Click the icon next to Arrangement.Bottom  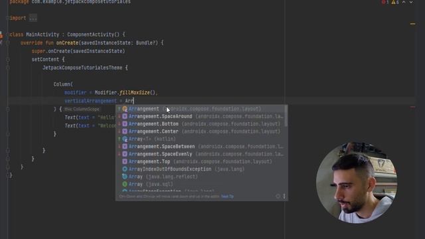click(125, 124)
